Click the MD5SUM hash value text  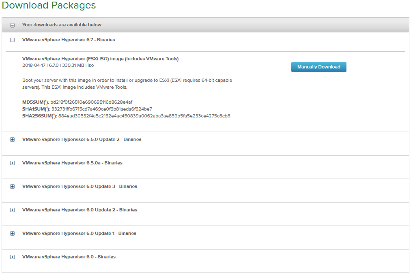91,102
